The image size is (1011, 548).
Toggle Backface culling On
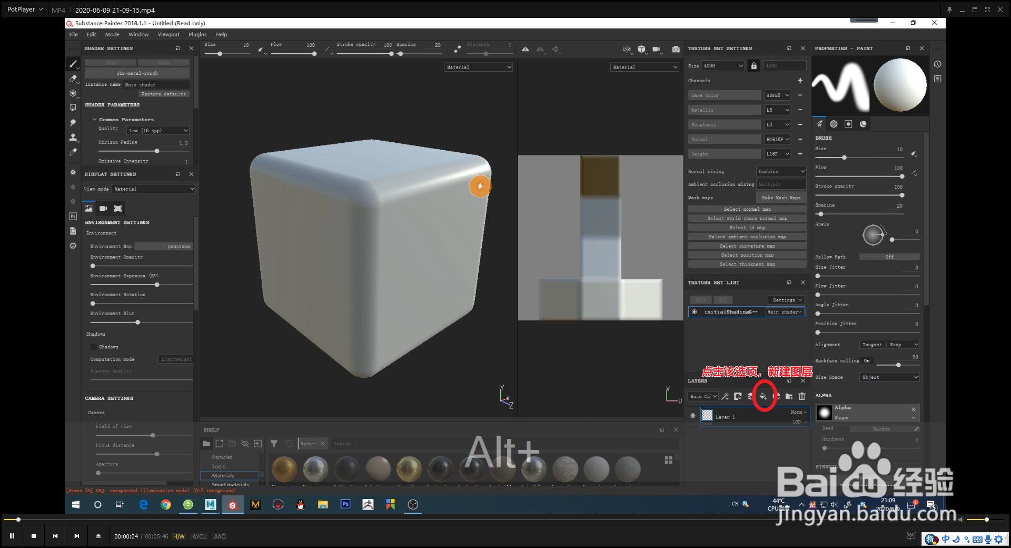click(x=867, y=361)
